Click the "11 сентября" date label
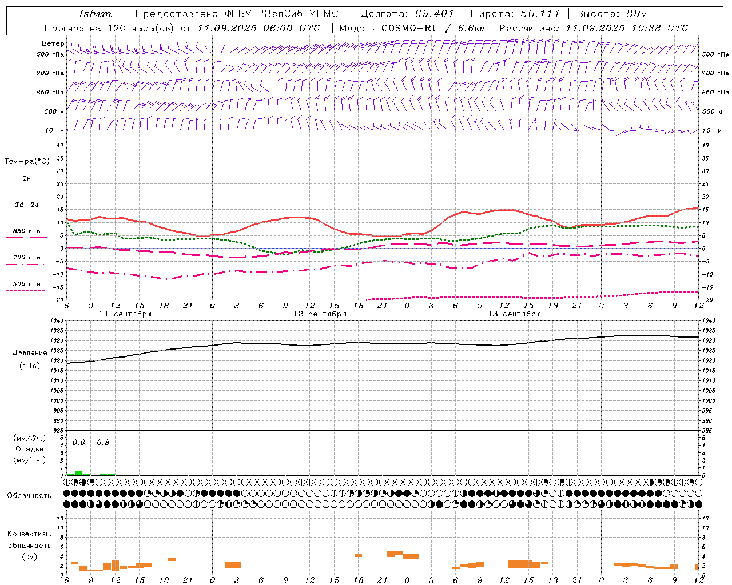This screenshot has height=585, width=732. 125,314
